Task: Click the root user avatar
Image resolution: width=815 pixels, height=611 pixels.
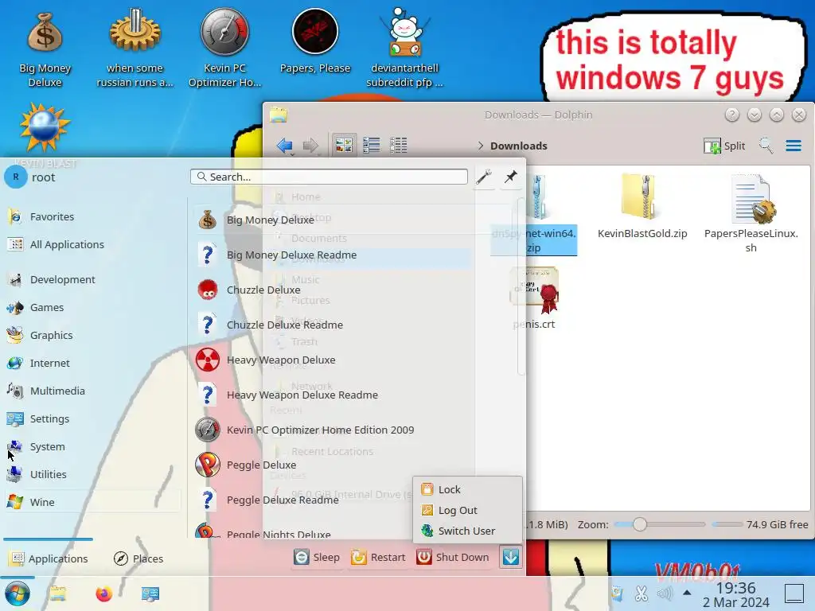Action: pos(16,177)
